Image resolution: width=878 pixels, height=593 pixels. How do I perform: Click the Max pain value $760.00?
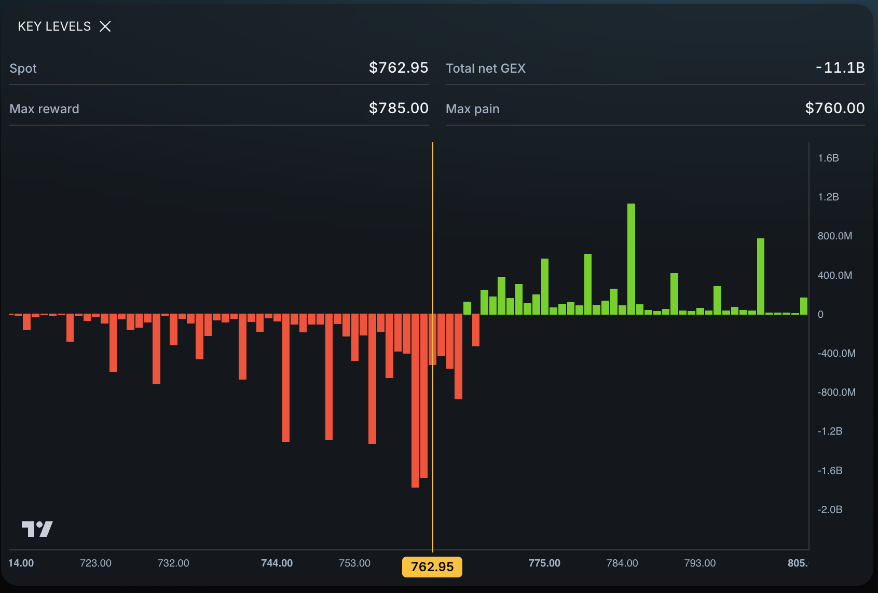click(835, 108)
